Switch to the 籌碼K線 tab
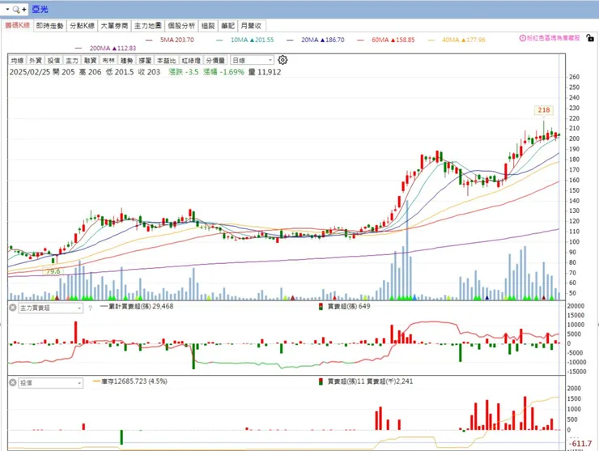This screenshot has height=451, width=599. (18, 25)
